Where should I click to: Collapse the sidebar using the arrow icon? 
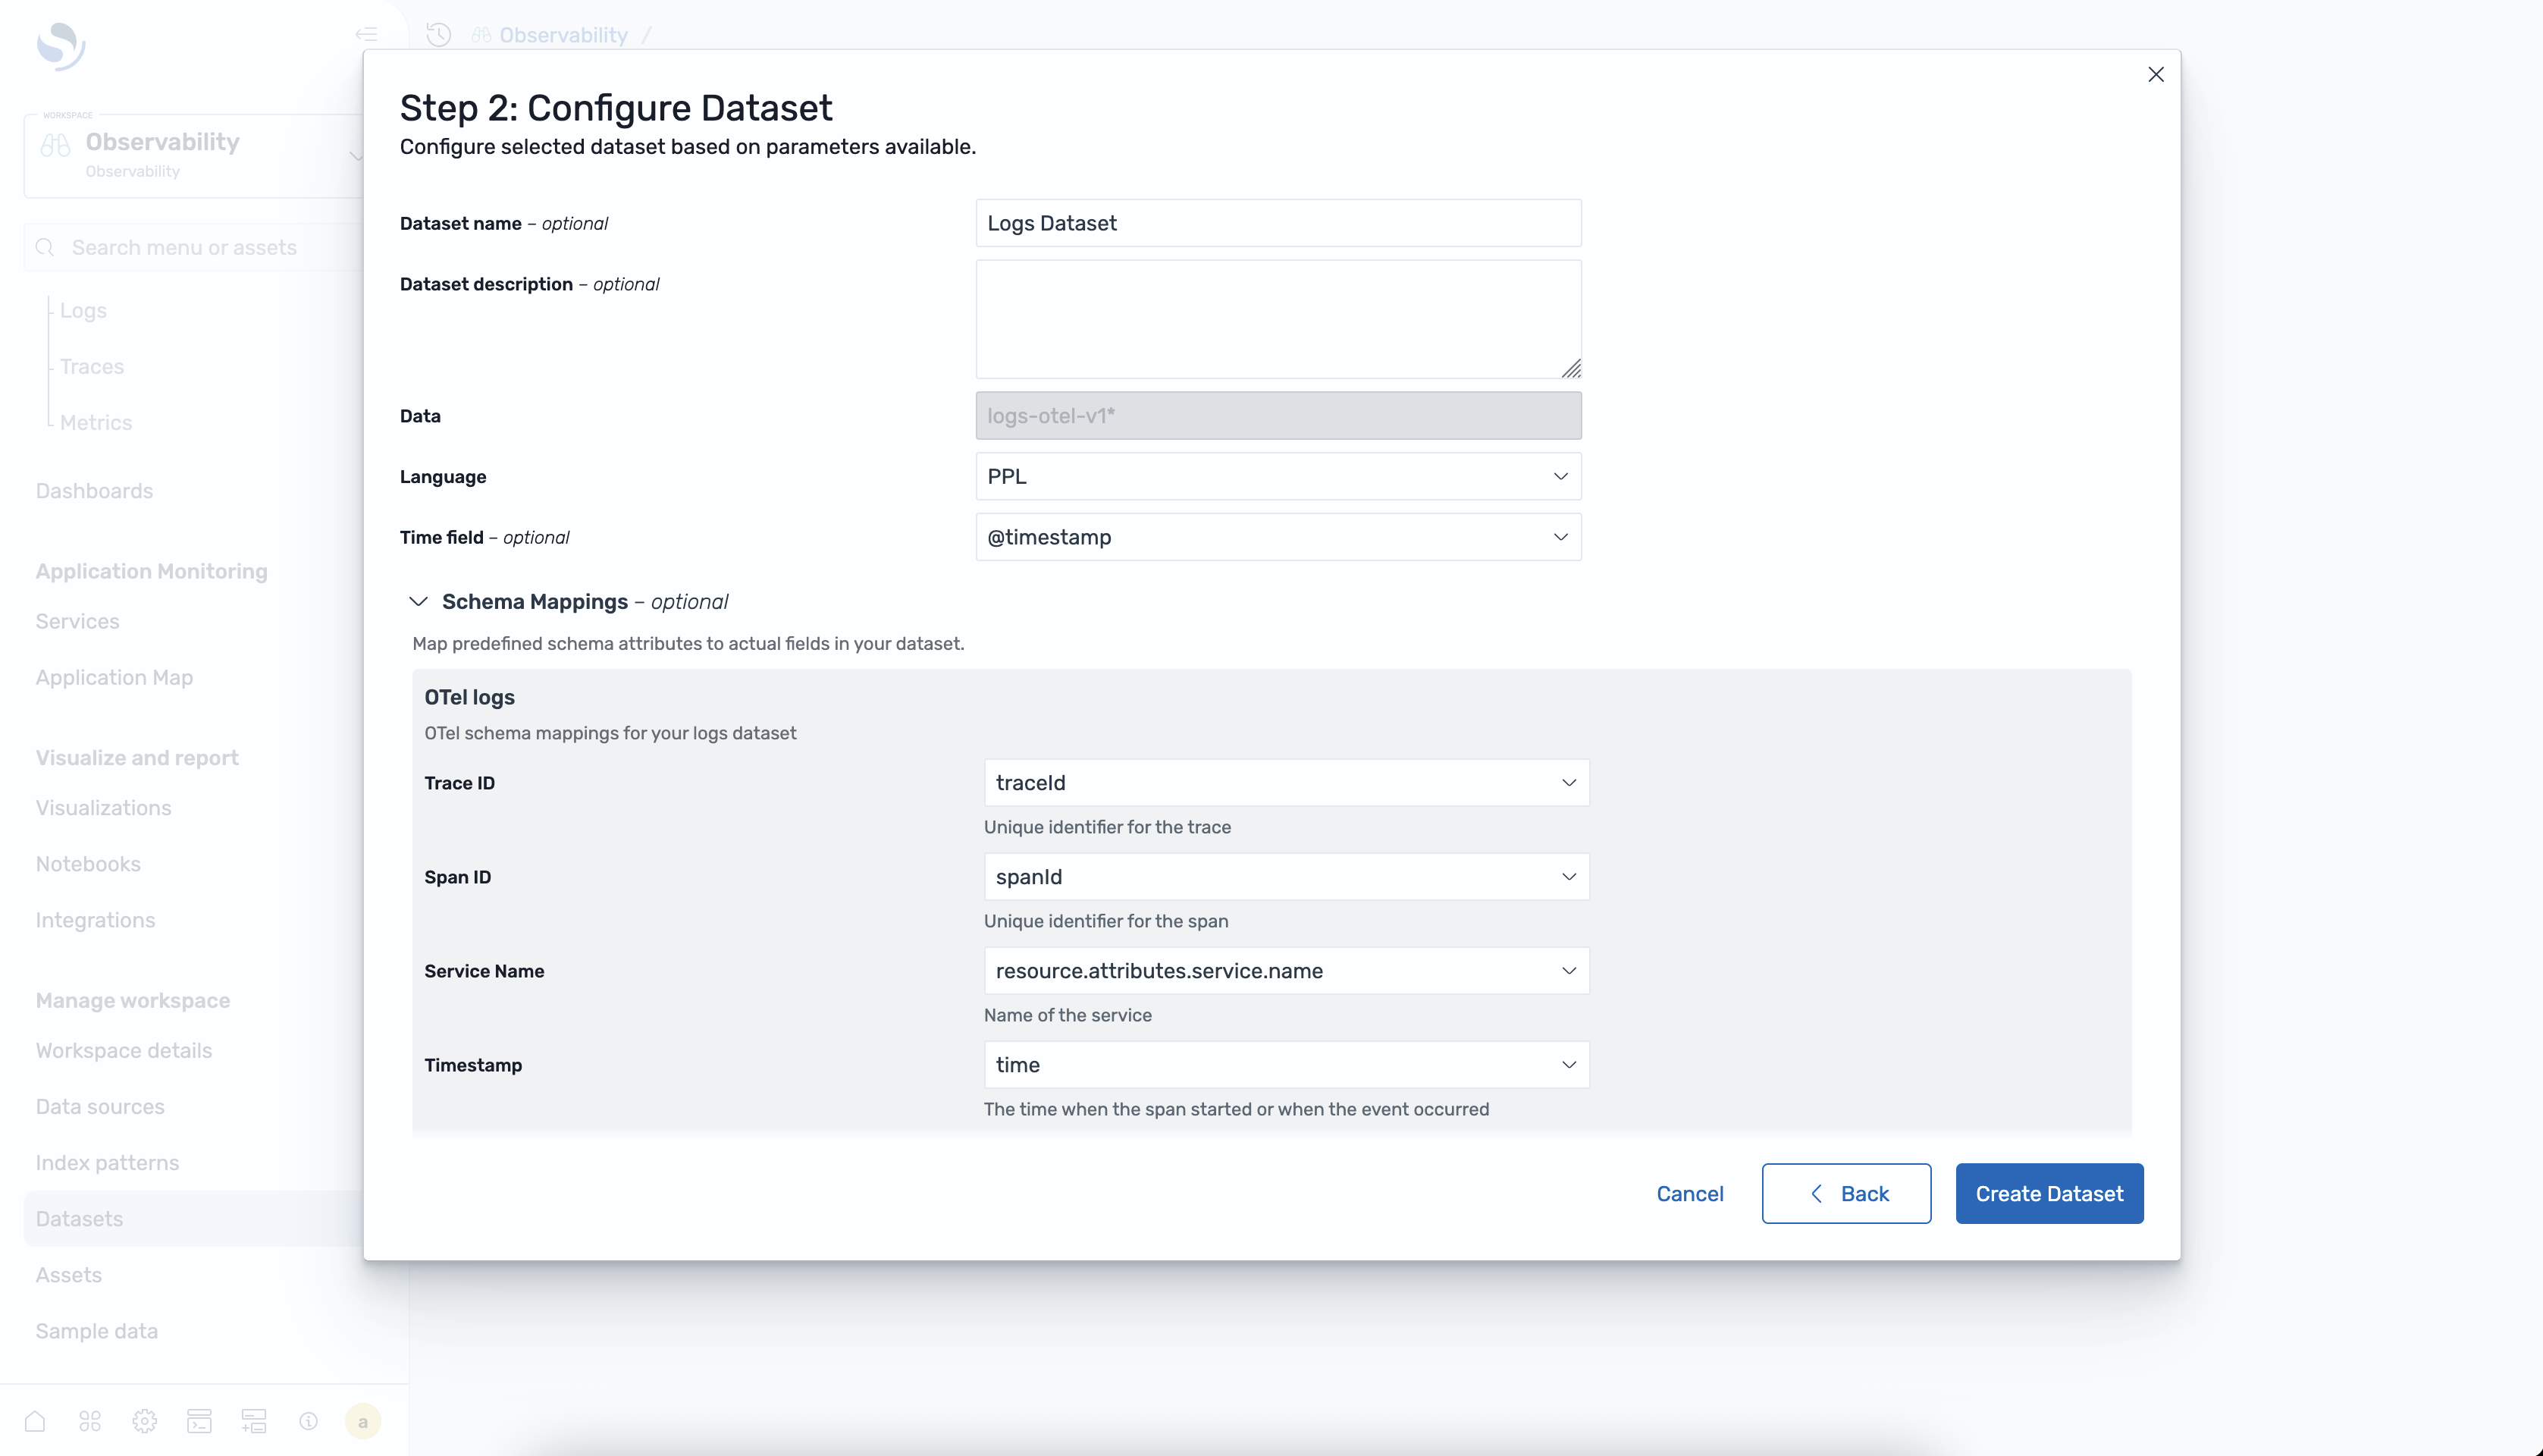(x=366, y=33)
